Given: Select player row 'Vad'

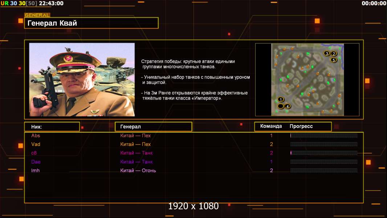Looking at the screenshot, I should (194, 144).
